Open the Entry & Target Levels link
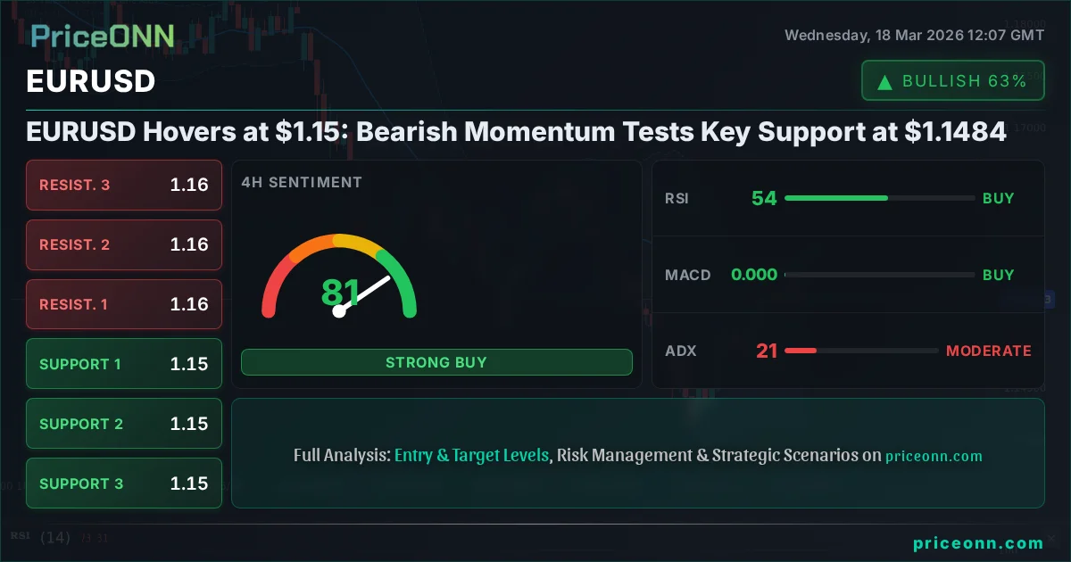 (471, 455)
